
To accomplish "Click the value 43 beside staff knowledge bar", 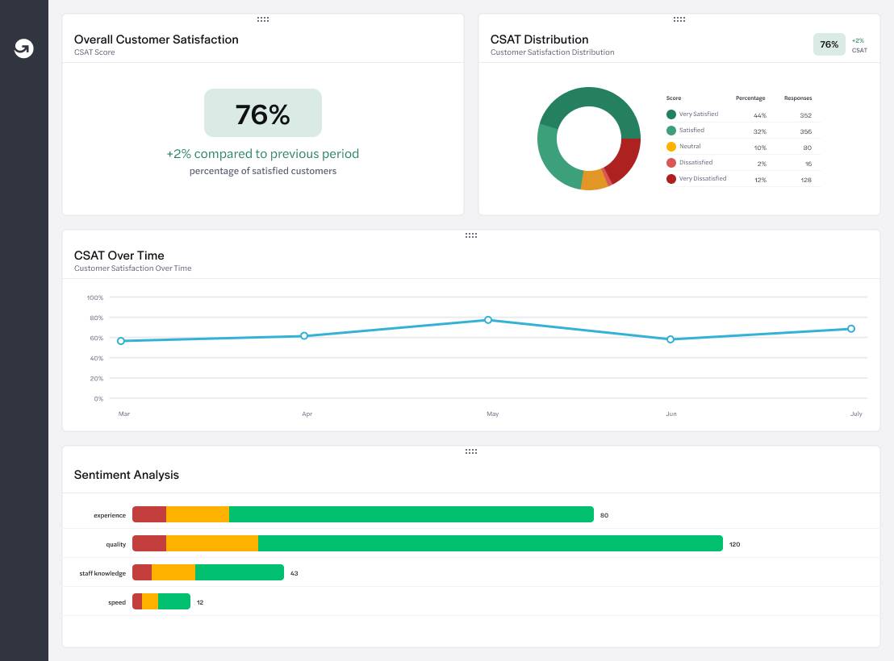I will [295, 573].
